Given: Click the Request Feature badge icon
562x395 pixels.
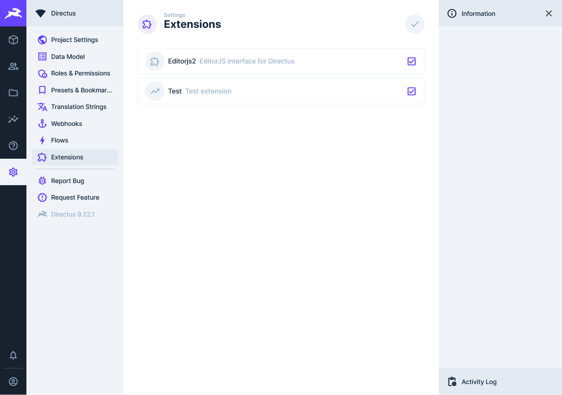Looking at the screenshot, I should 42,197.
